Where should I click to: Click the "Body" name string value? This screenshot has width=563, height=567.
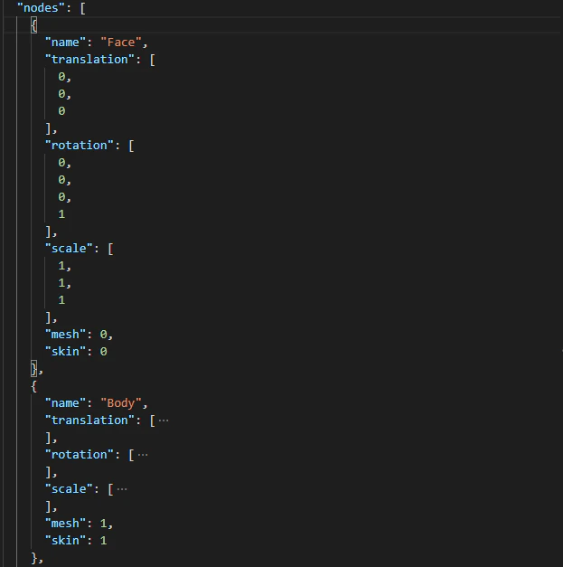coord(121,402)
